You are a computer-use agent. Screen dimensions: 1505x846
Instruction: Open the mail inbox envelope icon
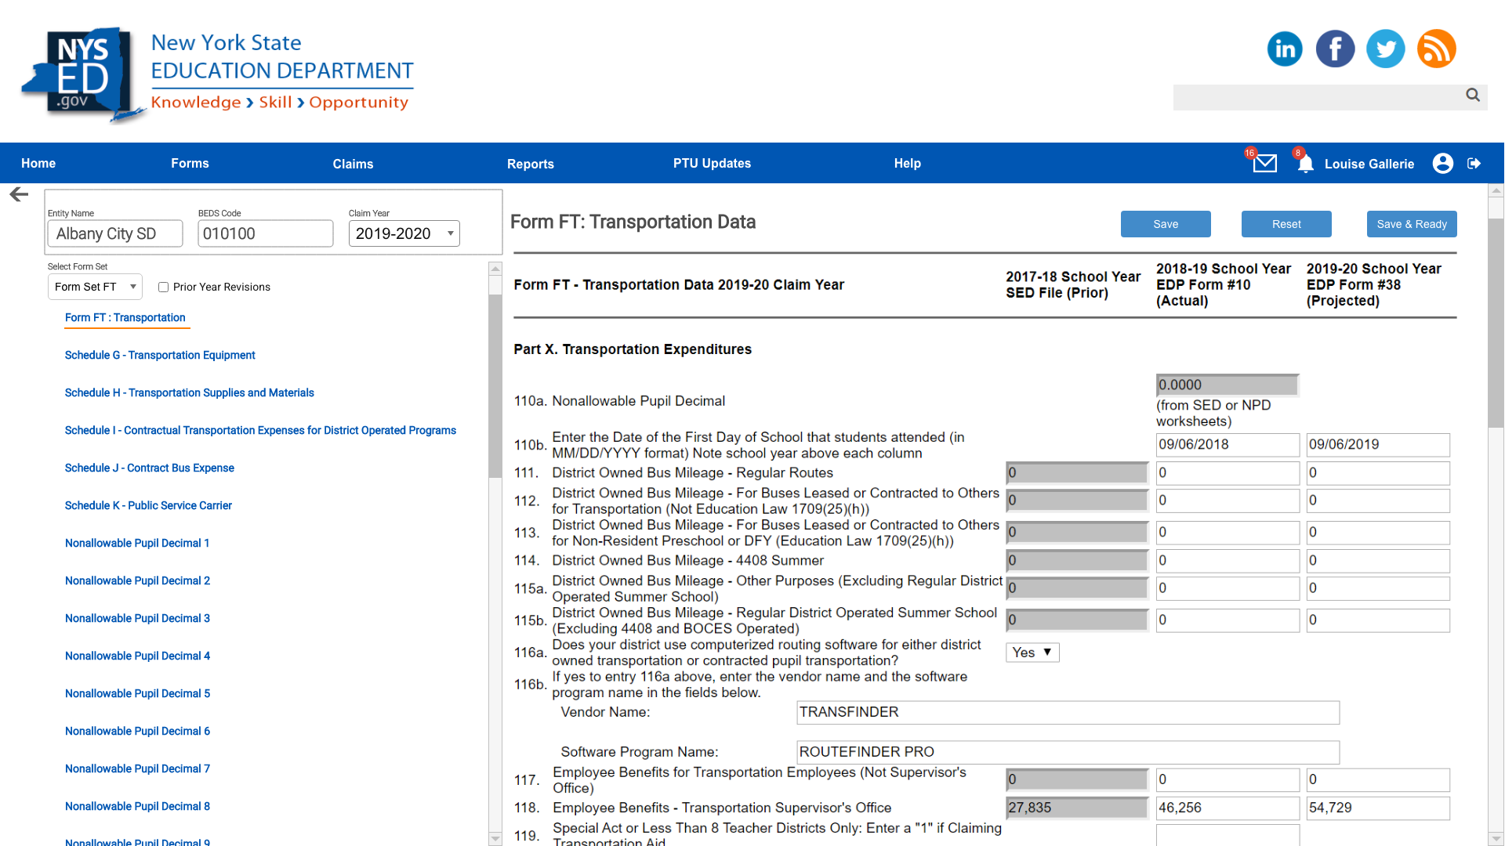[1264, 164]
